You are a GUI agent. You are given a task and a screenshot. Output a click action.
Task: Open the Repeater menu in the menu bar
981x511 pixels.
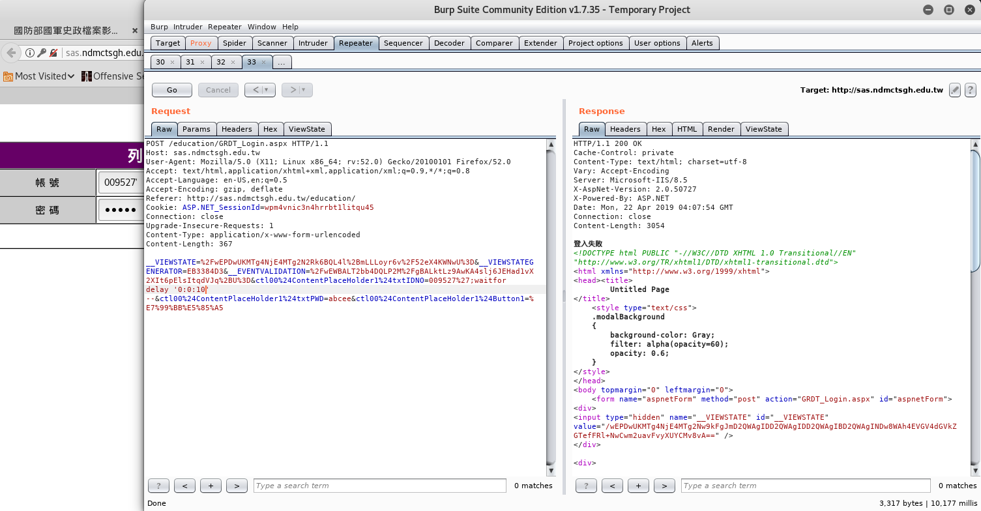(x=225, y=27)
